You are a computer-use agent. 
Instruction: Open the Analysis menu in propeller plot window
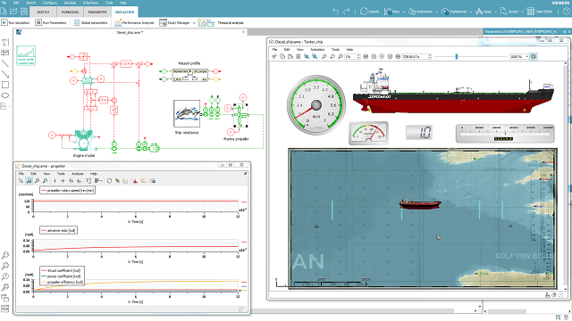78,174
